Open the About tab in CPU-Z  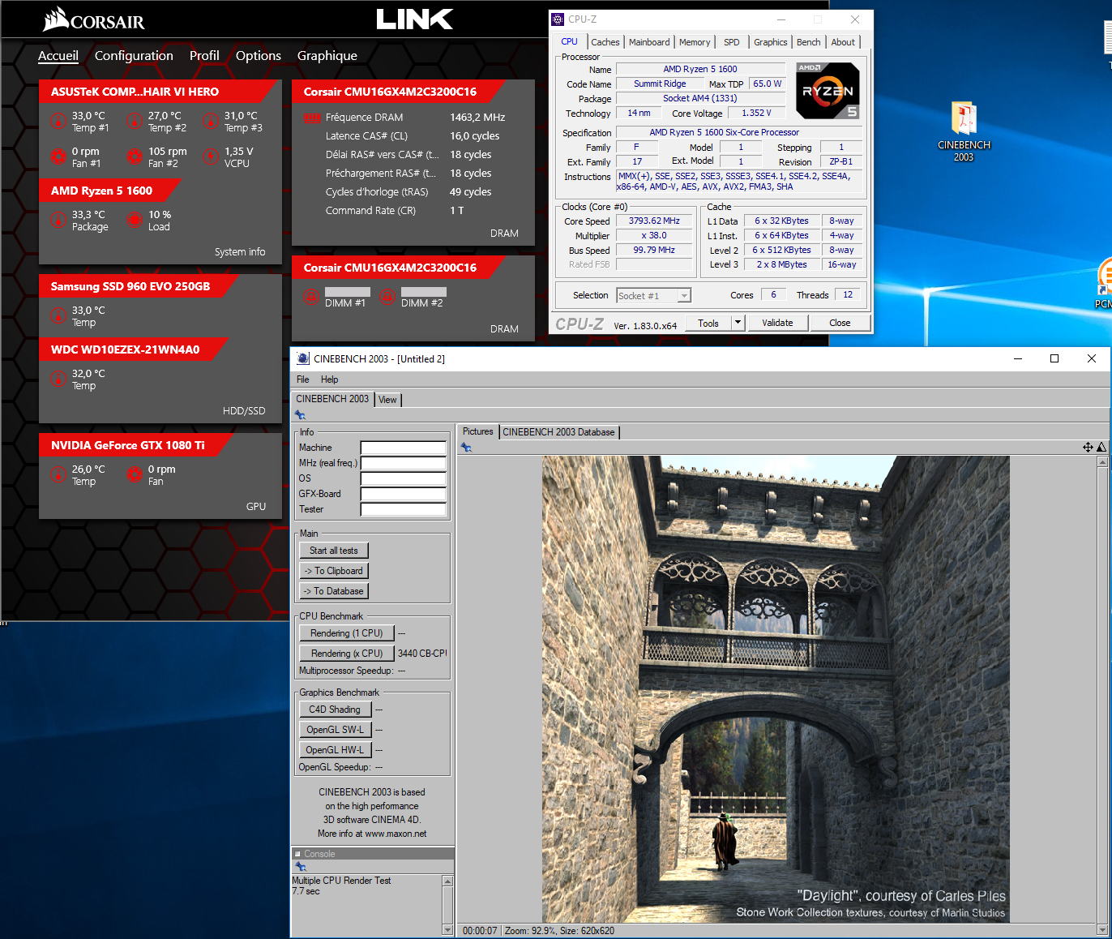(x=843, y=42)
